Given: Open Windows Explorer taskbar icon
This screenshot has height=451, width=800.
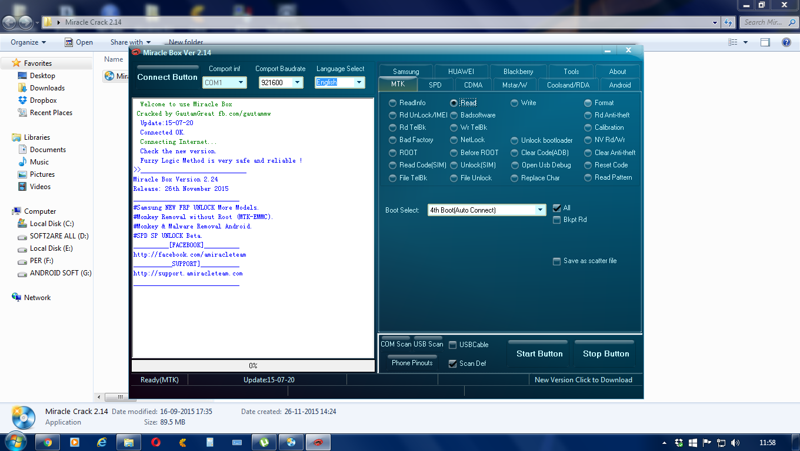Looking at the screenshot, I should coord(129,442).
